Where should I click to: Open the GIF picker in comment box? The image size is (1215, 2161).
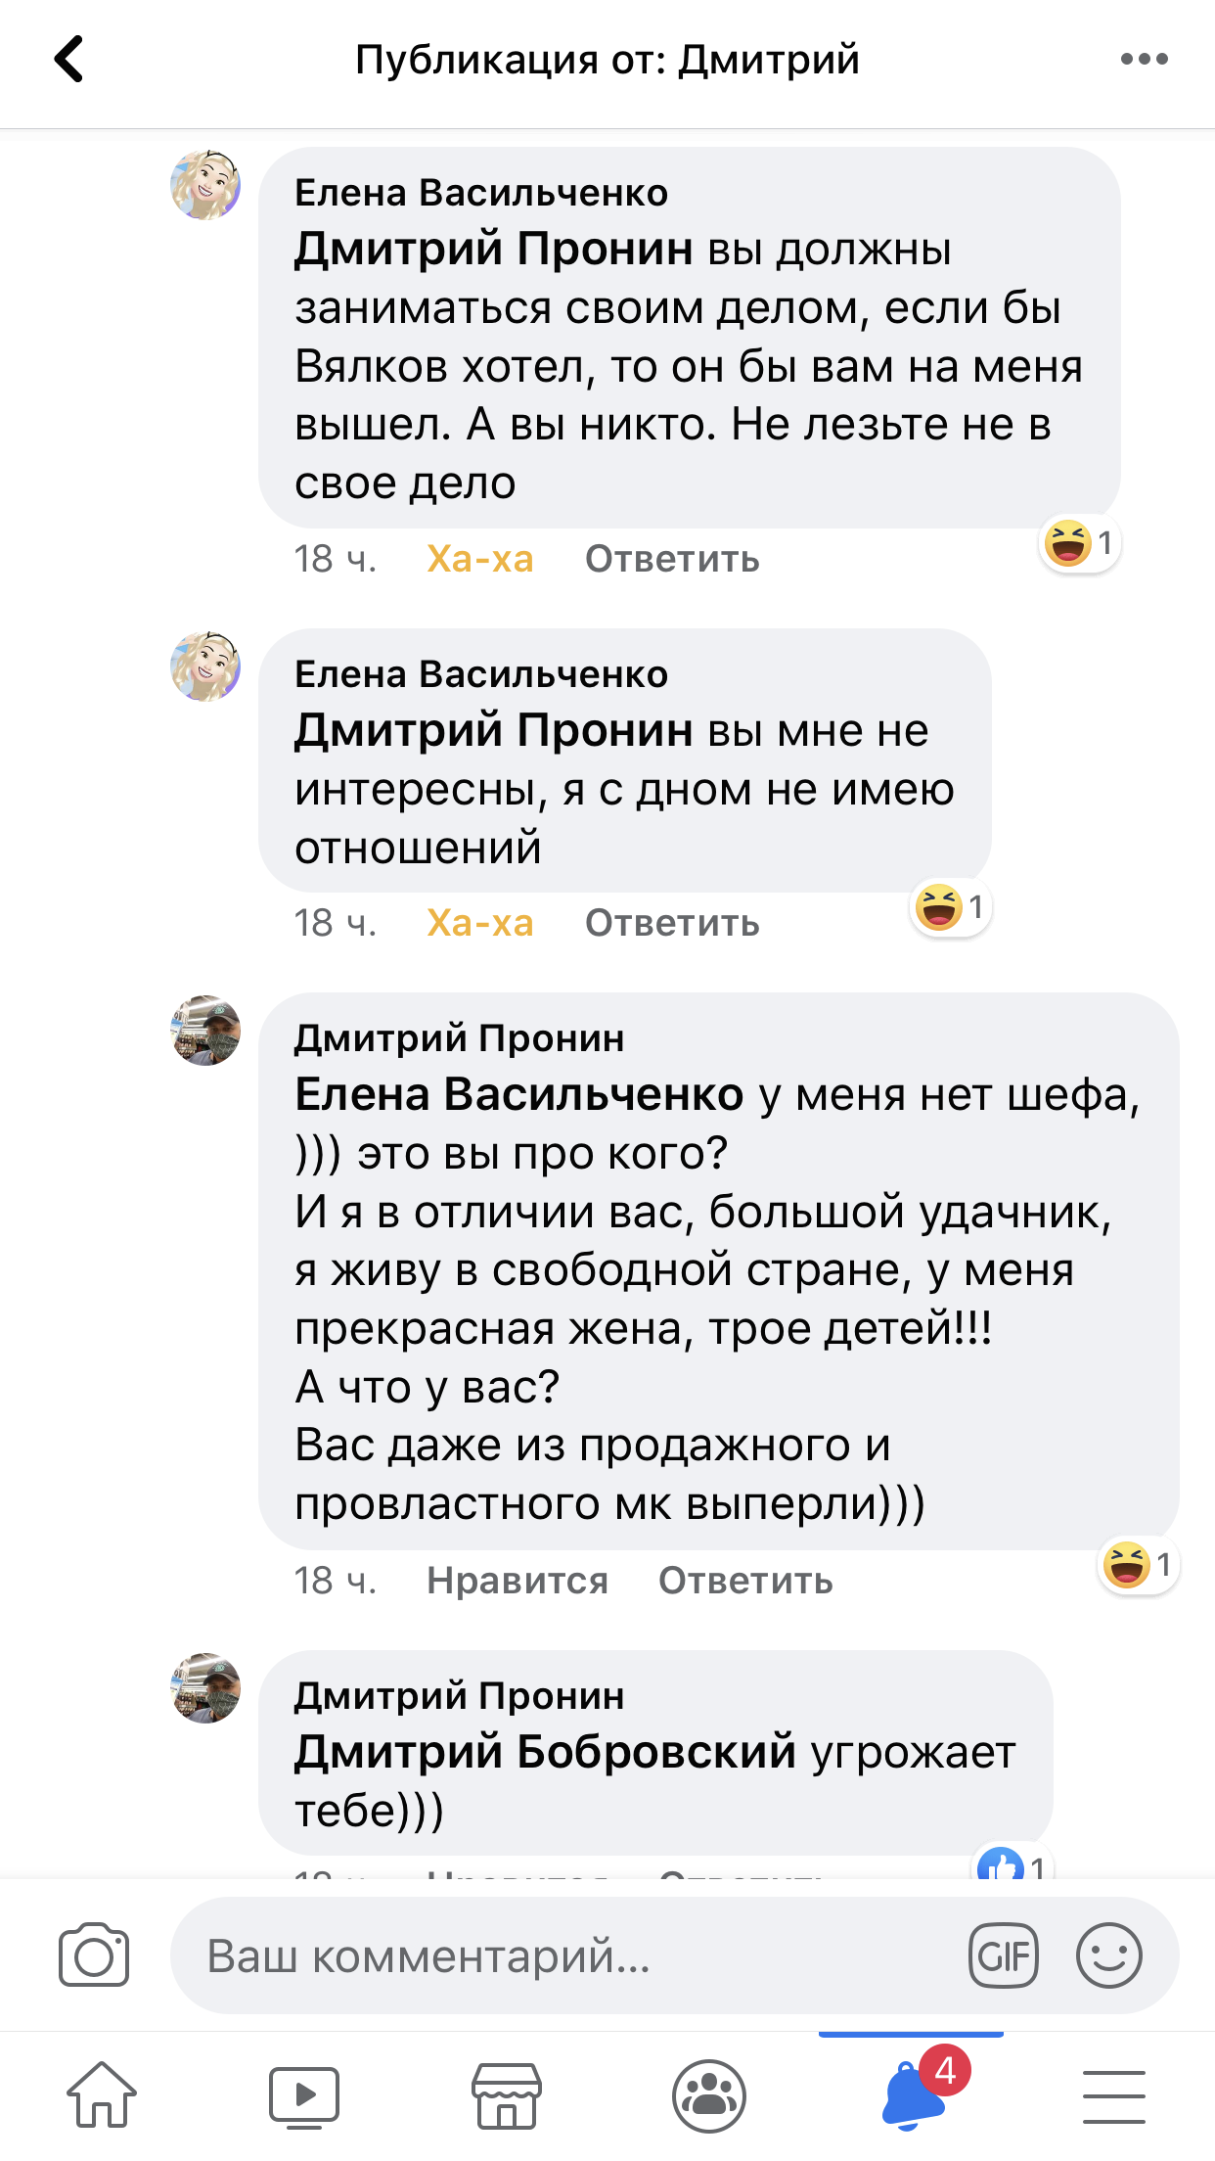pyautogui.click(x=1003, y=1955)
